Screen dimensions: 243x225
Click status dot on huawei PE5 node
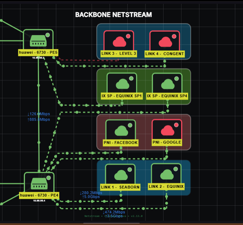point(47,35)
